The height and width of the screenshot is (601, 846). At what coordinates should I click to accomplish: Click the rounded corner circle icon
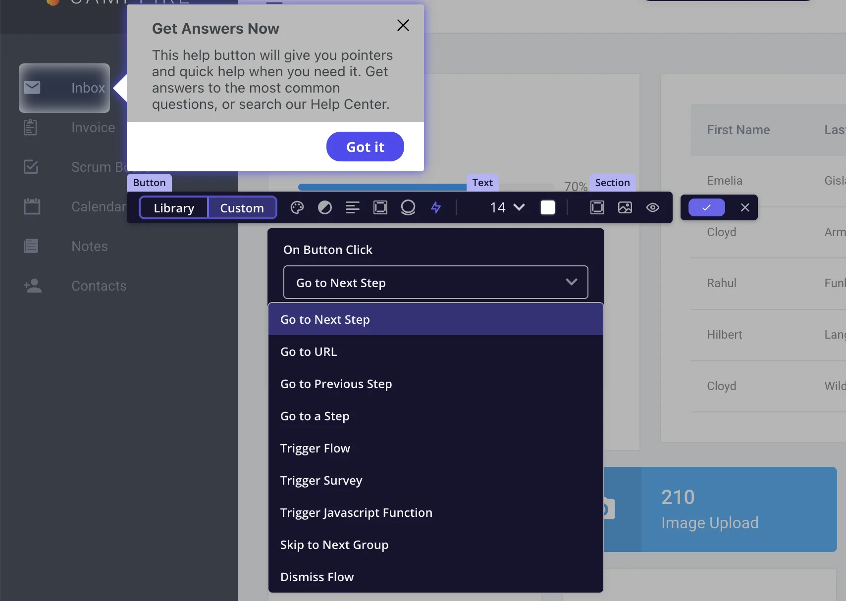pos(408,207)
